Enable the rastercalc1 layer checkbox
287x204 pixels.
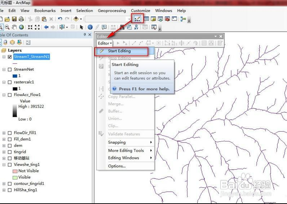(10, 82)
